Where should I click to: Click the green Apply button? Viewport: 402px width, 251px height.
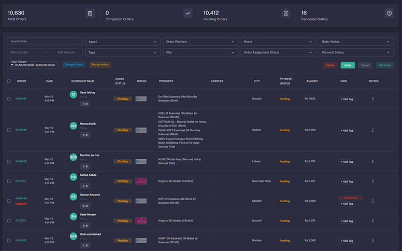click(x=348, y=65)
